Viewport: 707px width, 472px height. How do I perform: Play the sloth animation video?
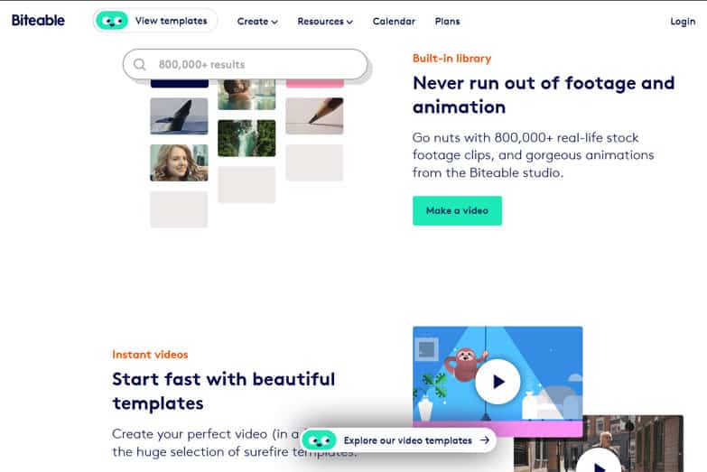(498, 382)
